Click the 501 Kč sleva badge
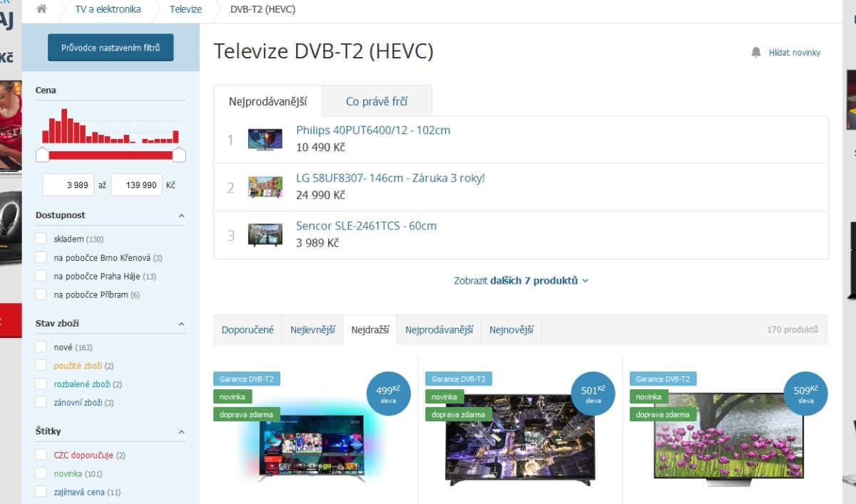The image size is (856, 504). point(592,393)
